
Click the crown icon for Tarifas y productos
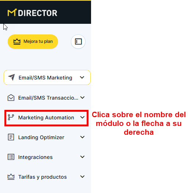pos(11,177)
